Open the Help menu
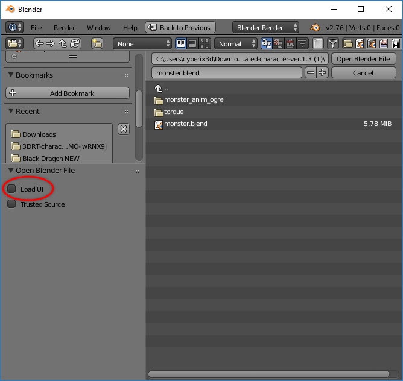The image size is (403, 381). tap(130, 28)
